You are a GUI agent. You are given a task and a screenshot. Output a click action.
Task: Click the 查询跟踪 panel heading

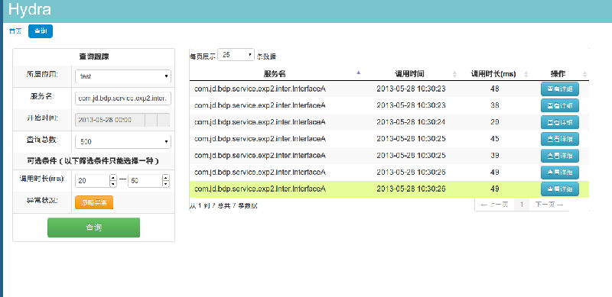(93, 57)
